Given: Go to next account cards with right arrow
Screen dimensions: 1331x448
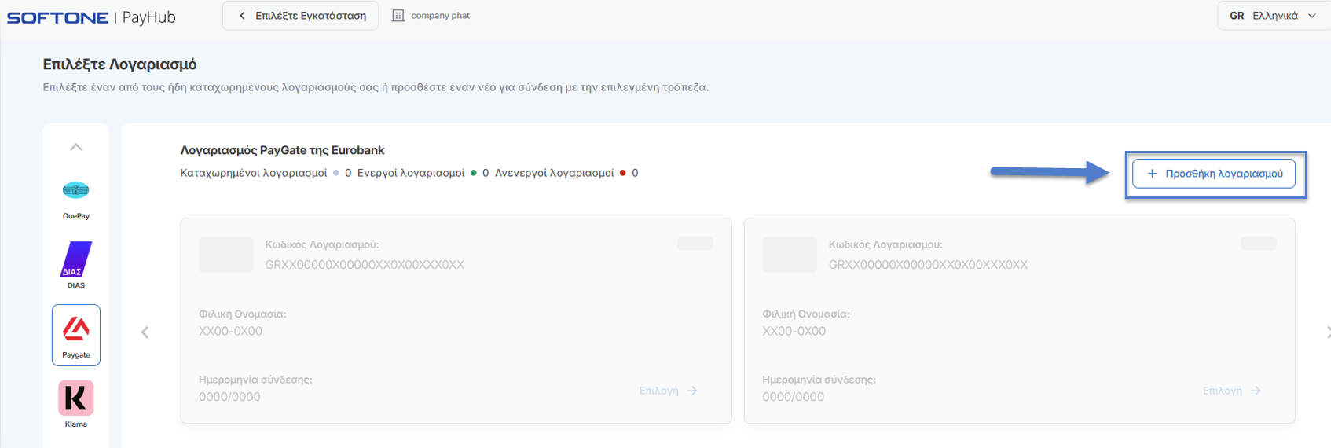Looking at the screenshot, I should [x=1327, y=332].
